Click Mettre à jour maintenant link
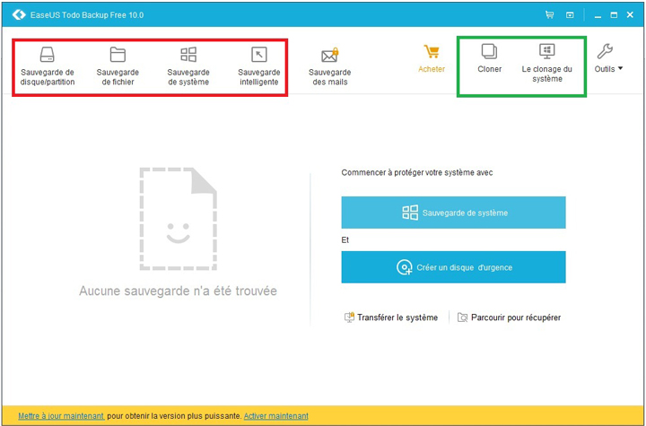Viewport: 646px width, 426px height. pyautogui.click(x=55, y=416)
